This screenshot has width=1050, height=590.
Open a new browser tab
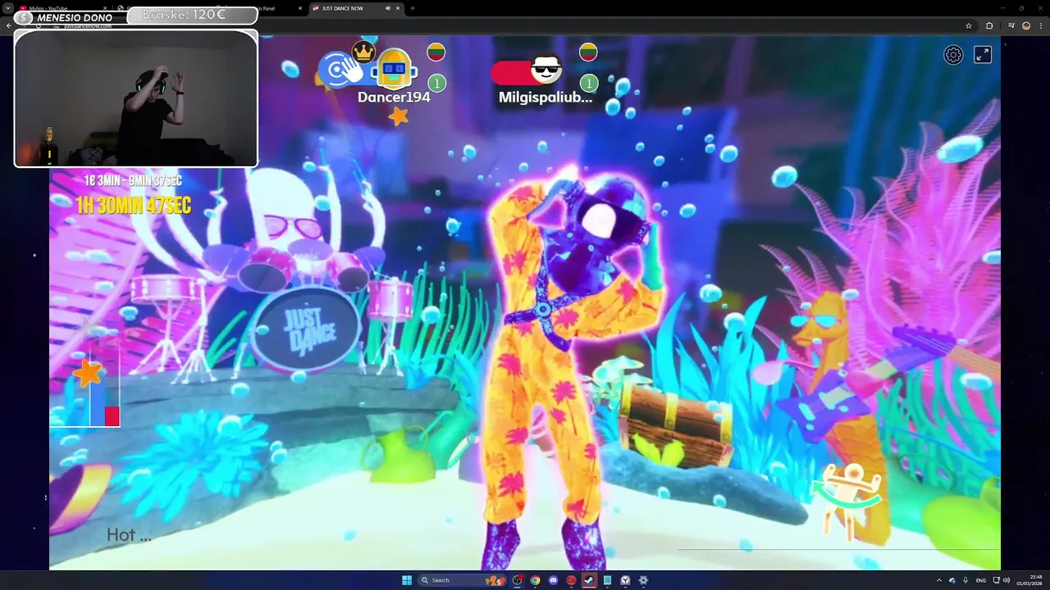[x=412, y=8]
